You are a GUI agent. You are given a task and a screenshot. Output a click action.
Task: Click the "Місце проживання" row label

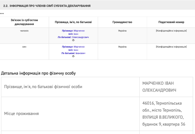22,114
